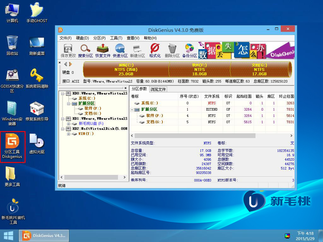
Task: Expand the WIM (Y:) tree node
Action: pos(68,134)
